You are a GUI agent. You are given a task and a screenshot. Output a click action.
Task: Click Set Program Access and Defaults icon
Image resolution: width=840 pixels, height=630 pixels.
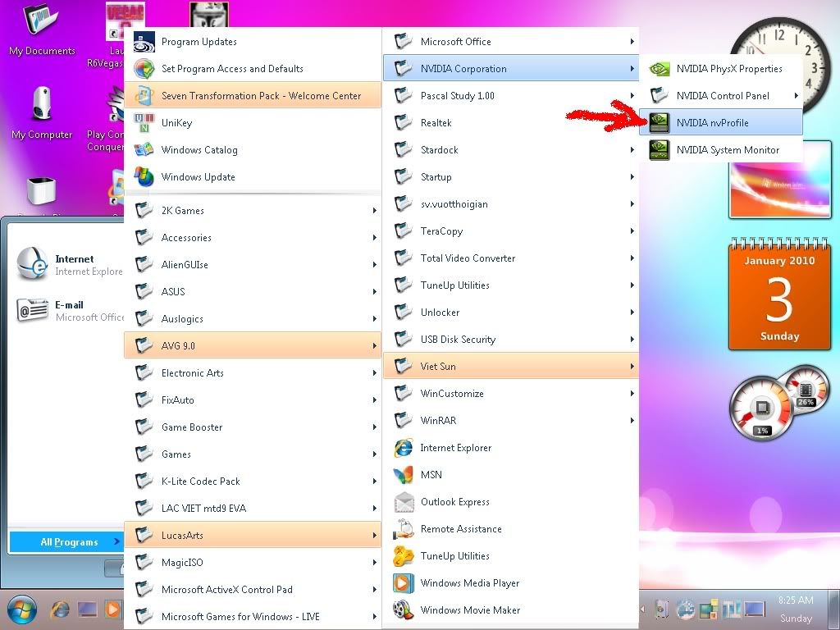click(x=144, y=69)
